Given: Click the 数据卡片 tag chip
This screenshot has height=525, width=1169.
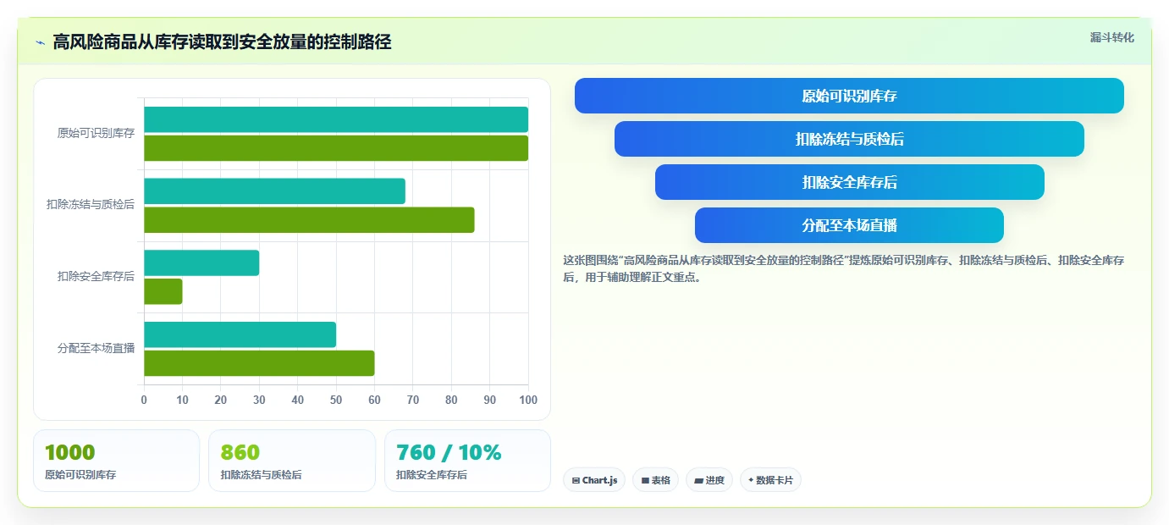Looking at the screenshot, I should pos(770,480).
